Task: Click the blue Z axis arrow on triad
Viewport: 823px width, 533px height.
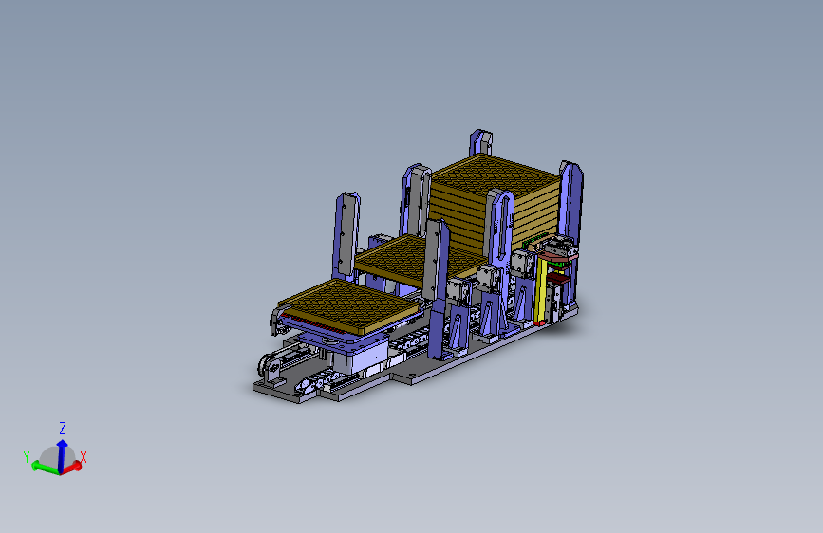Action: 62,455
